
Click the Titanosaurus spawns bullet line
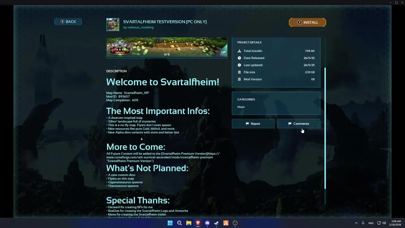tap(122, 186)
